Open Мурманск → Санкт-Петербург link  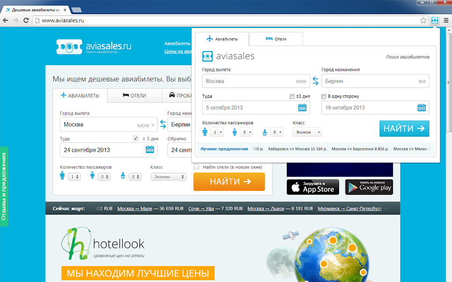coord(350,208)
